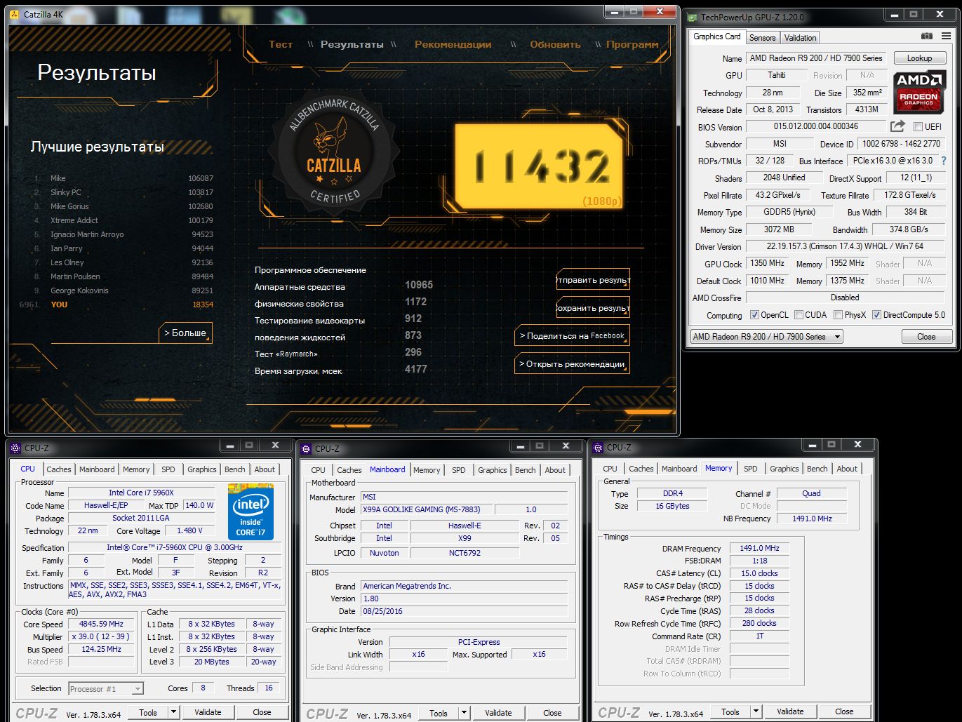Click the BIOS share/export icon in GPU-Z
Screen dimensions: 962x722
[897, 126]
